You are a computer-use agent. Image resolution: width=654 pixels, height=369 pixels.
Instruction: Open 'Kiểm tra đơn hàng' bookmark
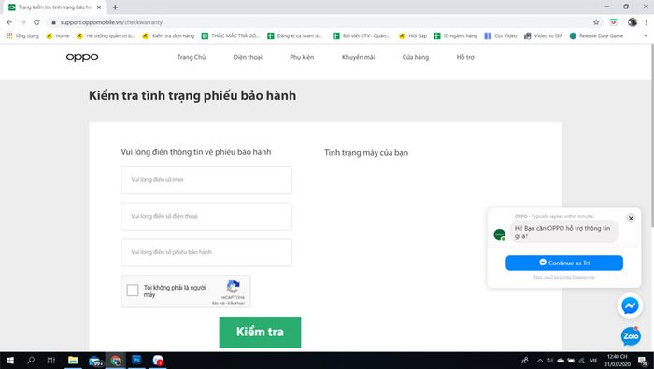tap(168, 35)
